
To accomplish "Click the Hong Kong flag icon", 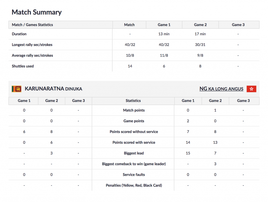I will (x=251, y=89).
